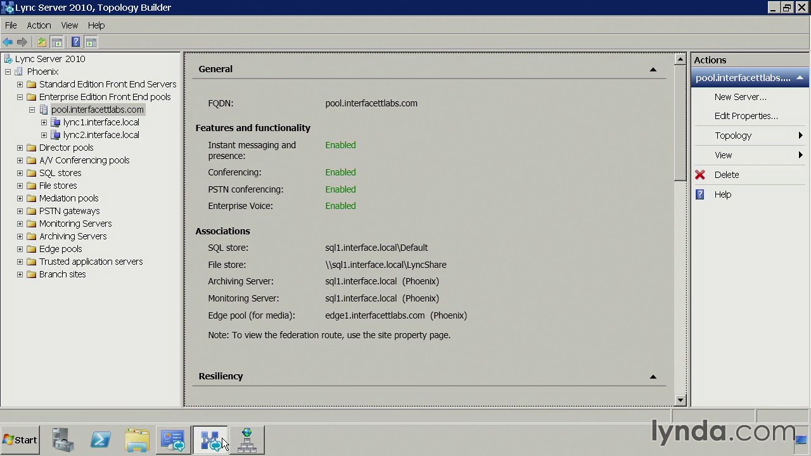Open Server Manager from the taskbar
The image size is (811, 456).
(x=63, y=440)
